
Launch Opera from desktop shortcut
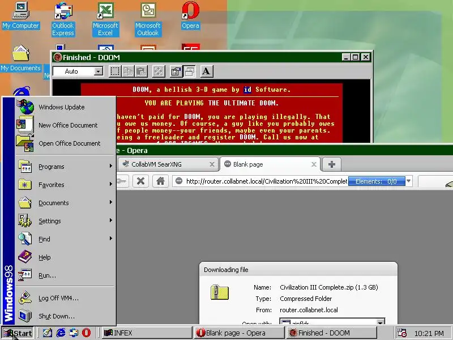click(x=190, y=16)
